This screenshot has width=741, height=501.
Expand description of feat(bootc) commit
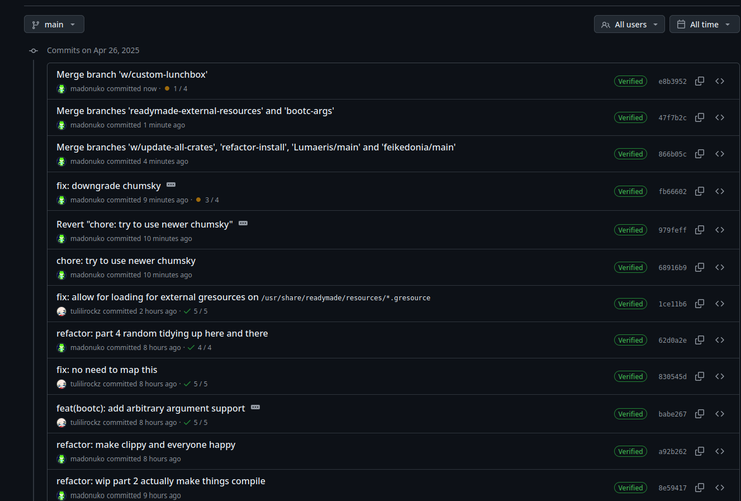tap(255, 407)
